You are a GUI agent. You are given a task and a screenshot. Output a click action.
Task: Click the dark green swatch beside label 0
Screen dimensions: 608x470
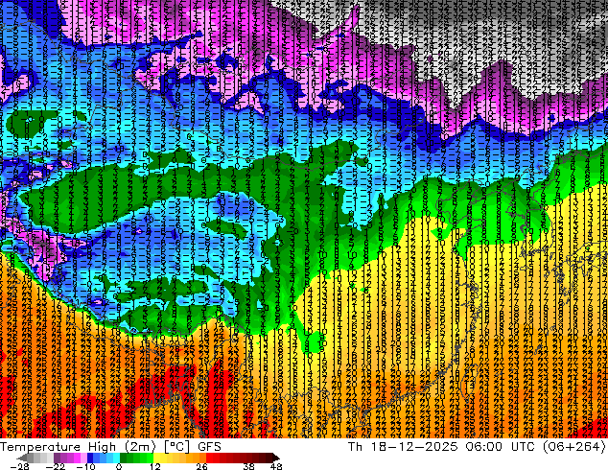point(123,458)
